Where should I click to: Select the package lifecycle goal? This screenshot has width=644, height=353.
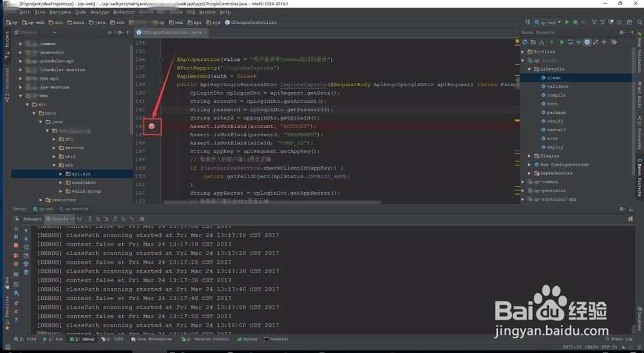(556, 113)
